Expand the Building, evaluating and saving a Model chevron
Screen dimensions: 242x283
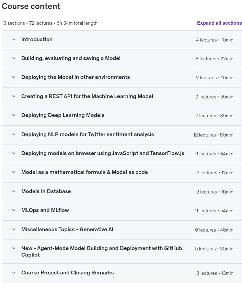pyautogui.click(x=14, y=58)
